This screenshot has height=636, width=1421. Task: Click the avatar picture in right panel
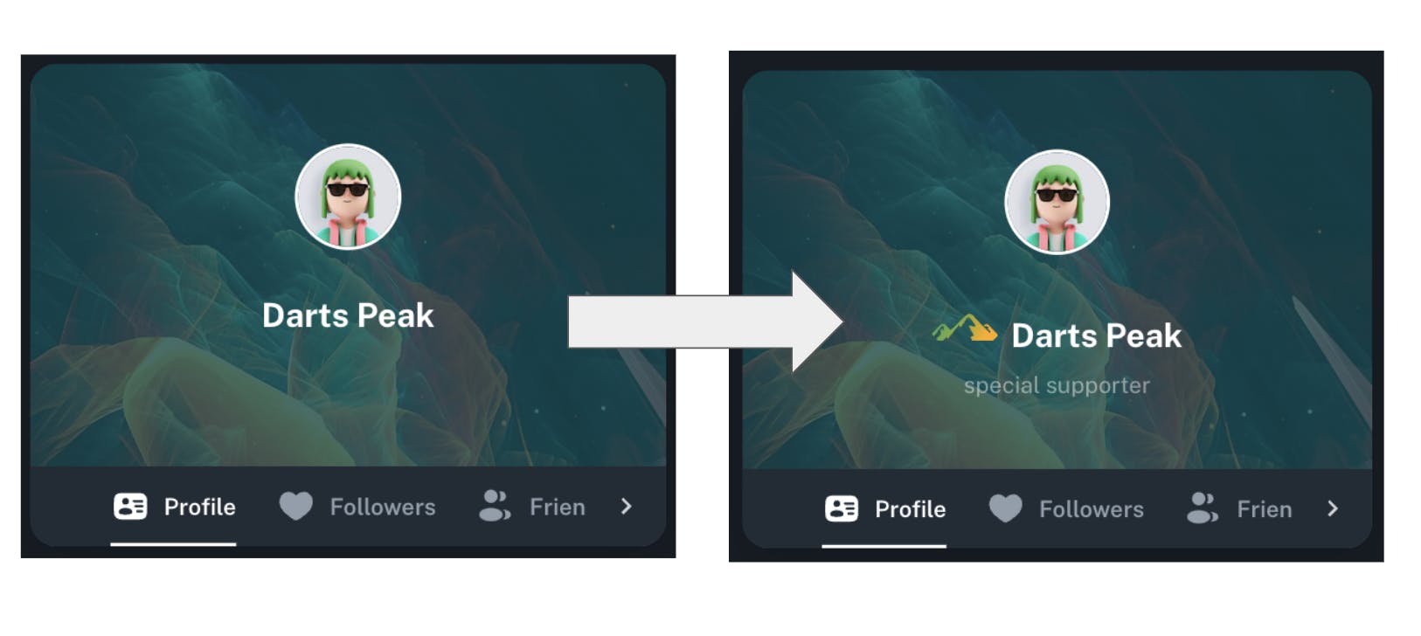(1057, 202)
